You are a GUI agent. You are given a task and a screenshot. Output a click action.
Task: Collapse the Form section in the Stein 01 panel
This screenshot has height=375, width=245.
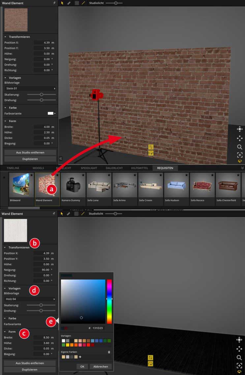(x=5, y=121)
